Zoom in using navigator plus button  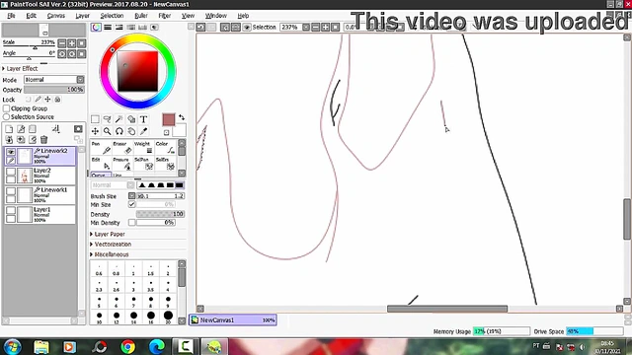(x=71, y=42)
